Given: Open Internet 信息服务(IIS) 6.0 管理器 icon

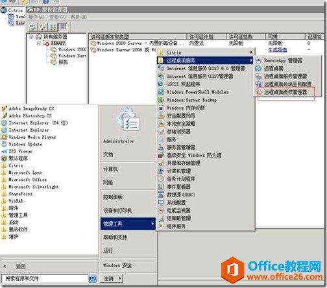Looking at the screenshot, I should pyautogui.click(x=161, y=68).
